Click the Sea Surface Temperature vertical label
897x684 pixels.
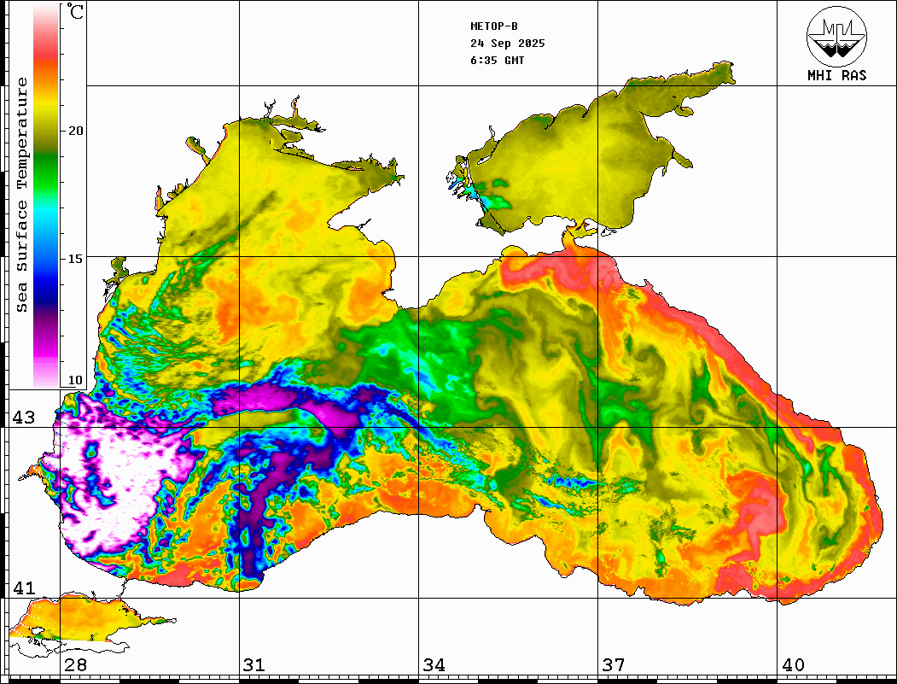[x=23, y=195]
